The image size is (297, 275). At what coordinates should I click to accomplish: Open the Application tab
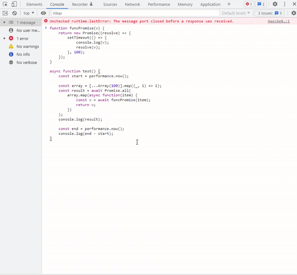click(210, 4)
